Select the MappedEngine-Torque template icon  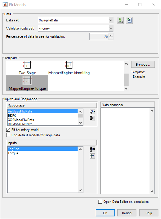pyautogui.click(x=27, y=80)
